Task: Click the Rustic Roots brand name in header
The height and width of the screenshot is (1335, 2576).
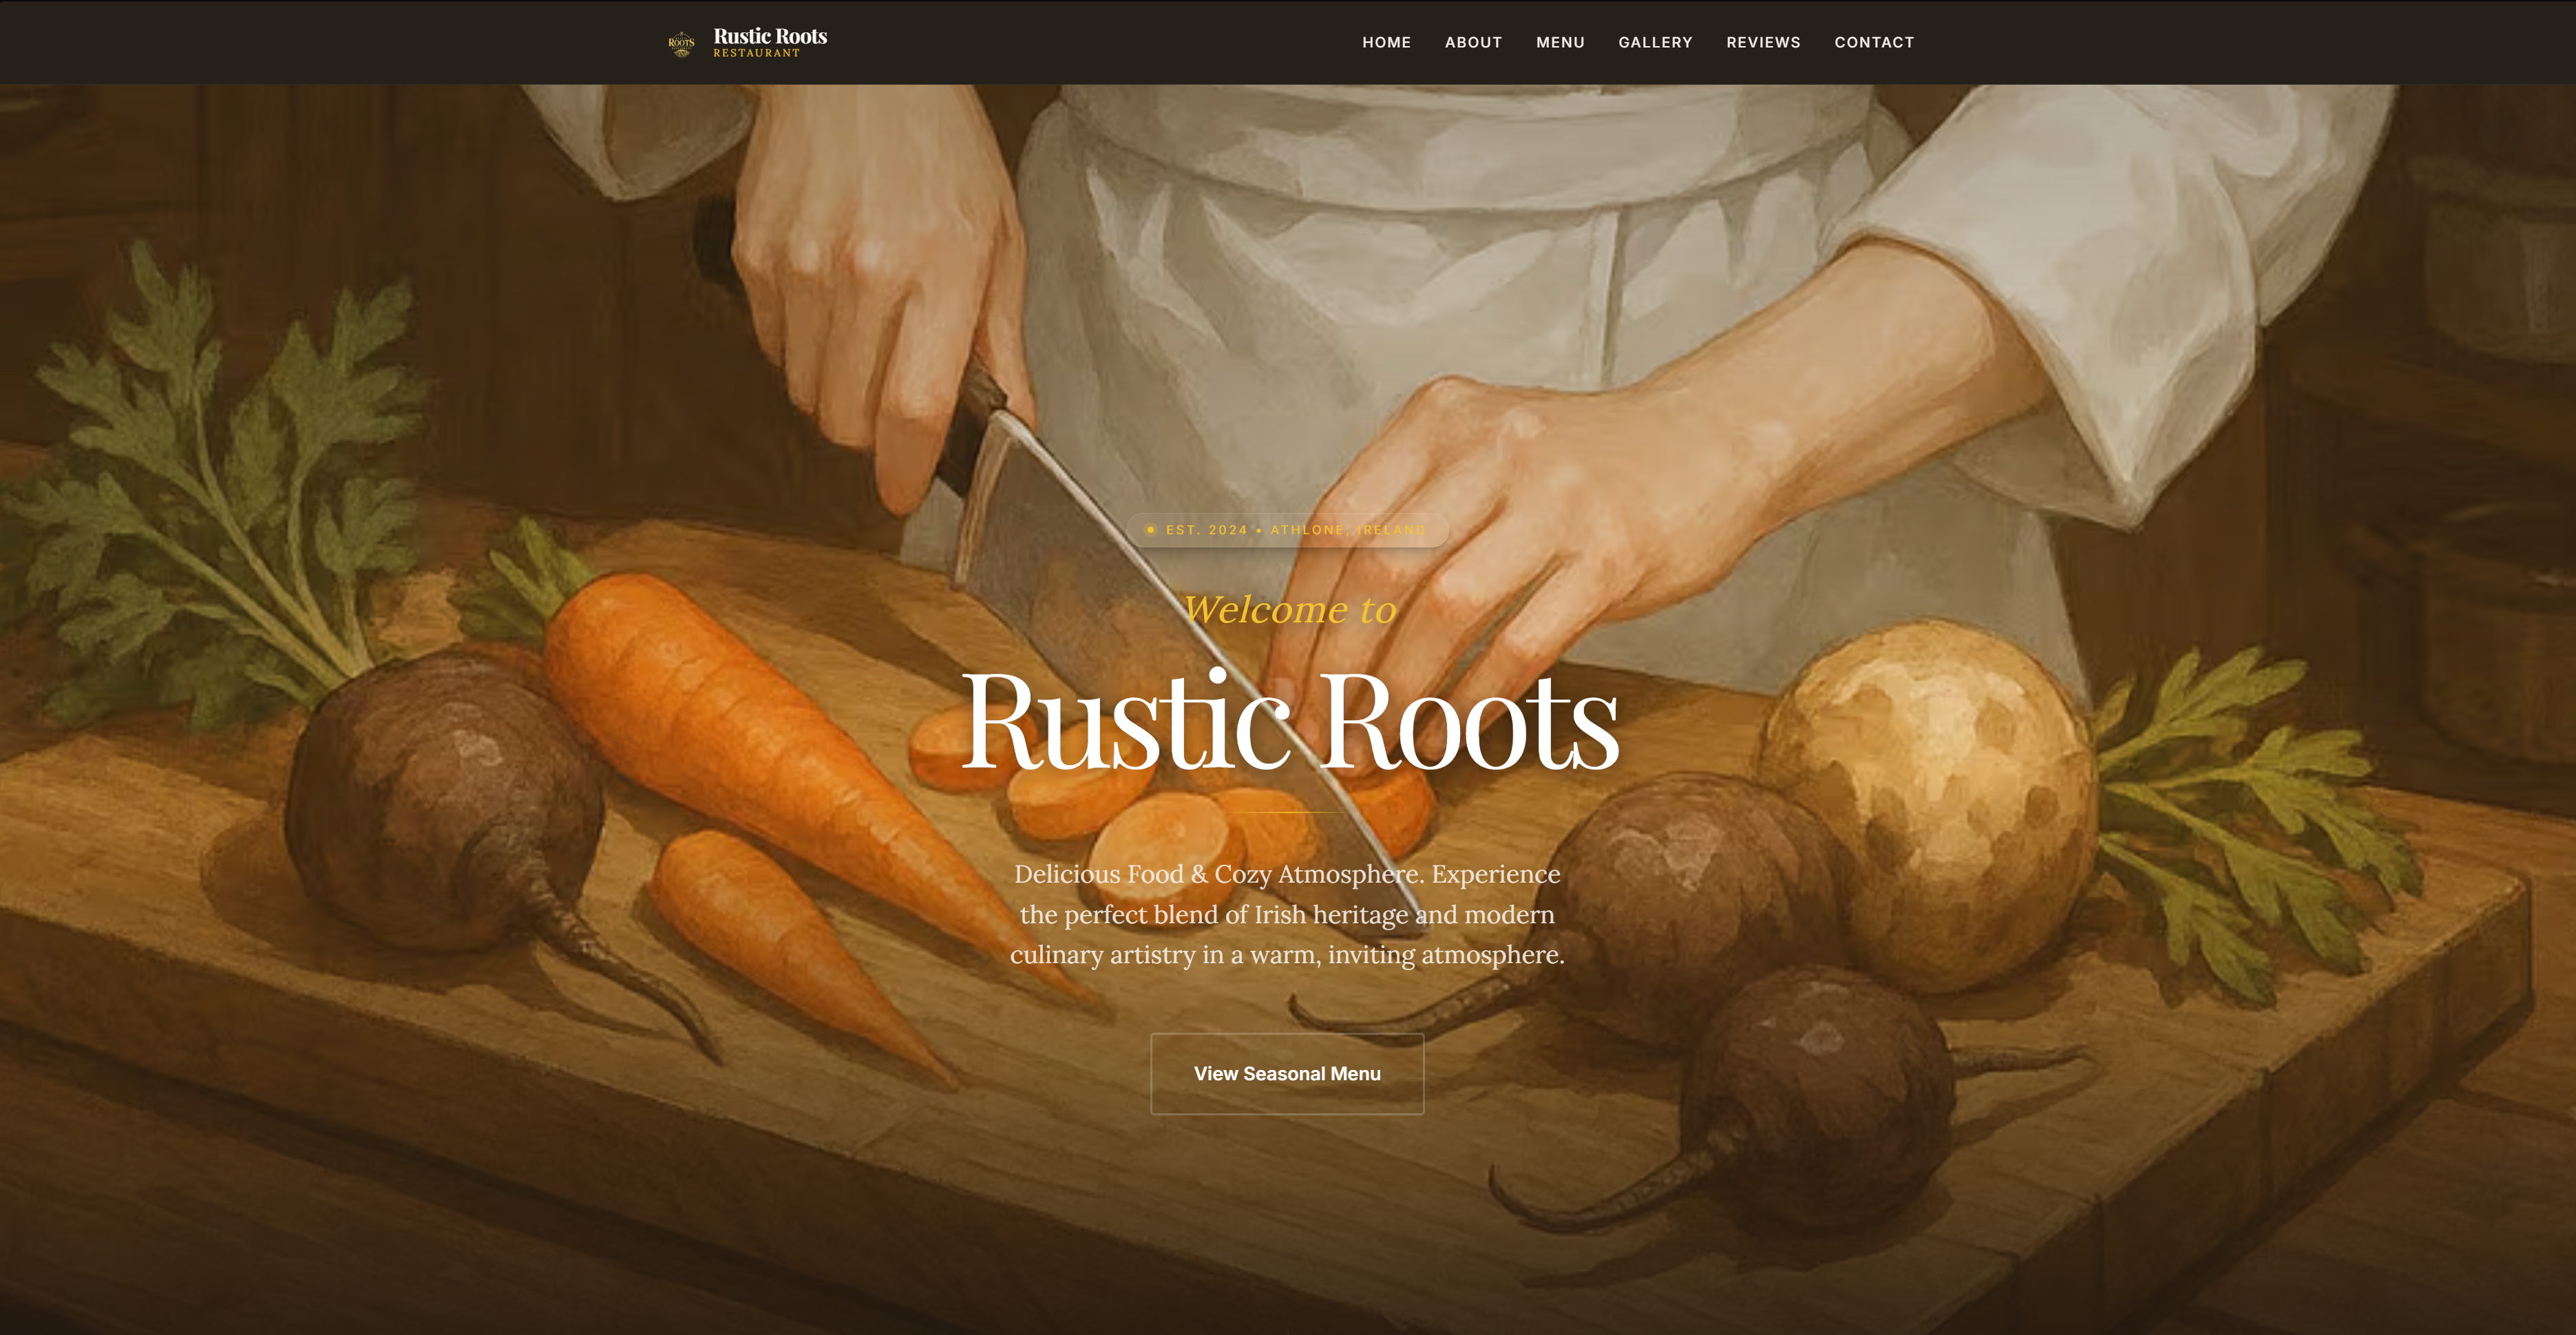Action: click(770, 36)
